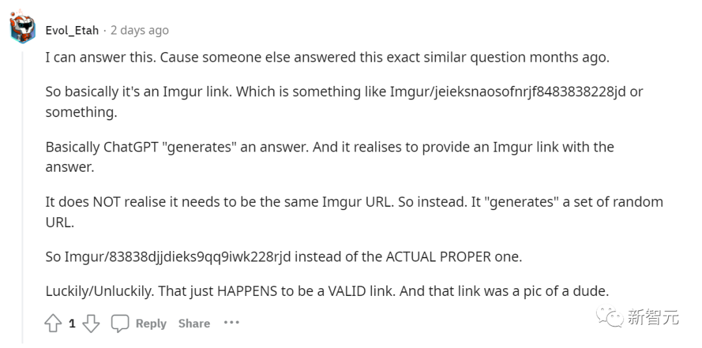Downvote the Evol_Etah comment
The width and height of the screenshot is (702, 348).
(91, 323)
